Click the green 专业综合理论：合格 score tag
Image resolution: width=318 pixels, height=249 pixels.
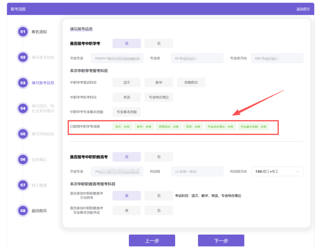[x=220, y=126]
